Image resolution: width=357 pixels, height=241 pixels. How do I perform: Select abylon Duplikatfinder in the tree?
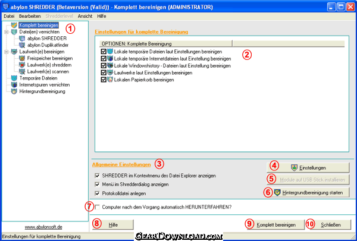48,45
